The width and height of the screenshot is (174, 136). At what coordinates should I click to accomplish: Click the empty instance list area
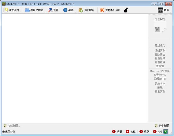[x=75, y=68]
